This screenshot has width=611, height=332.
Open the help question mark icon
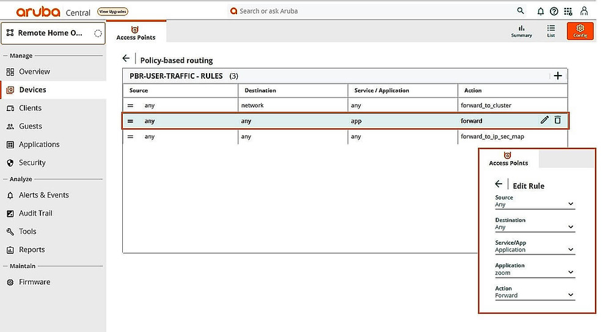point(554,11)
